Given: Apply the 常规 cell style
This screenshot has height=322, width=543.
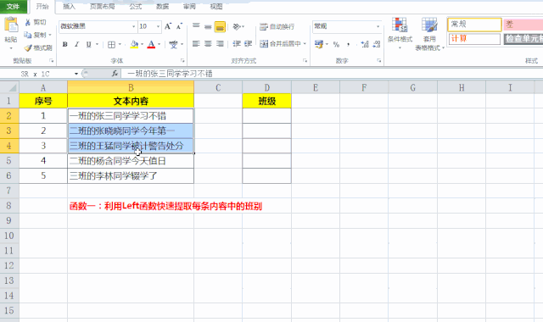Looking at the screenshot, I should [x=474, y=25].
